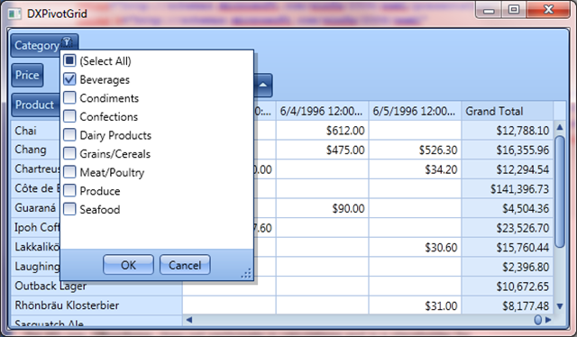577x337 pixels.
Task: Select the Meat/Poultry checkbox
Action: pyautogui.click(x=69, y=172)
